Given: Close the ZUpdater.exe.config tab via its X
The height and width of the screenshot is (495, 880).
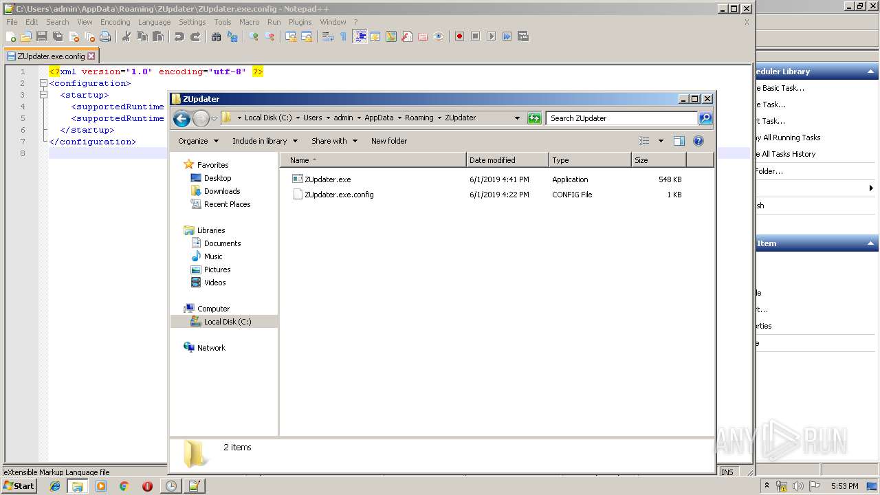Looking at the screenshot, I should pyautogui.click(x=91, y=56).
